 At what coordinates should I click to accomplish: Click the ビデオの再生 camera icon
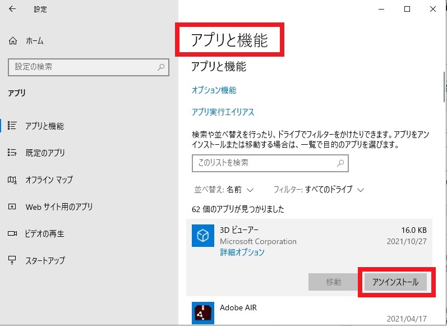(12, 233)
